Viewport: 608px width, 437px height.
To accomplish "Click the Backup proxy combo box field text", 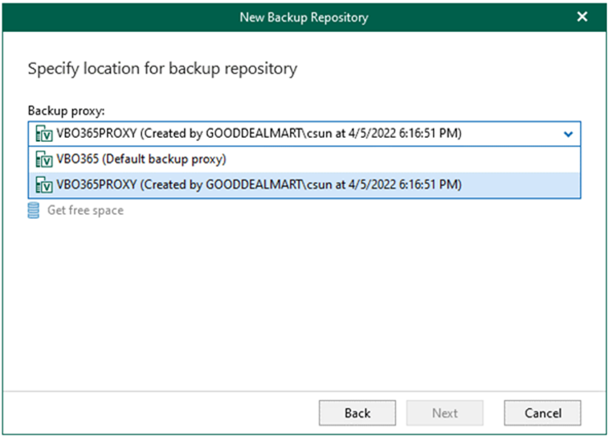I will (259, 134).
